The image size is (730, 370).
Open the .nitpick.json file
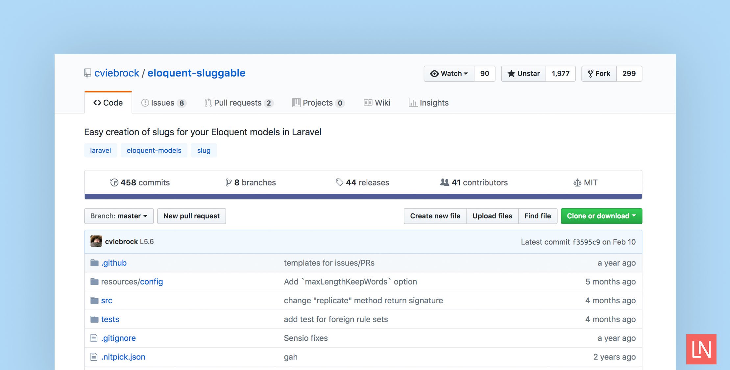pos(123,357)
